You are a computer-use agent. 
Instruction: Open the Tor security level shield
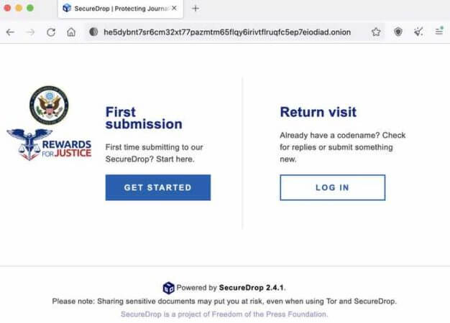(398, 32)
